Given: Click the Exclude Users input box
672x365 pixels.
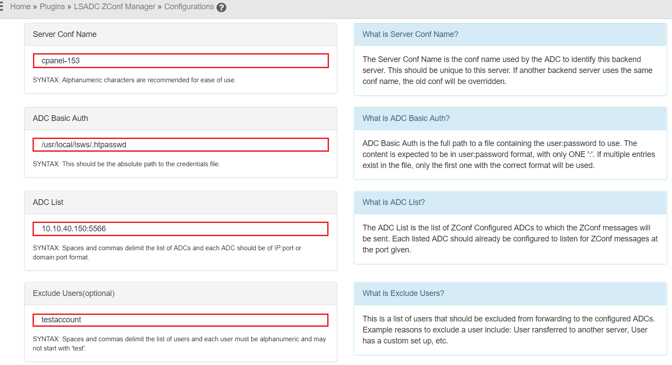Looking at the screenshot, I should [x=181, y=320].
